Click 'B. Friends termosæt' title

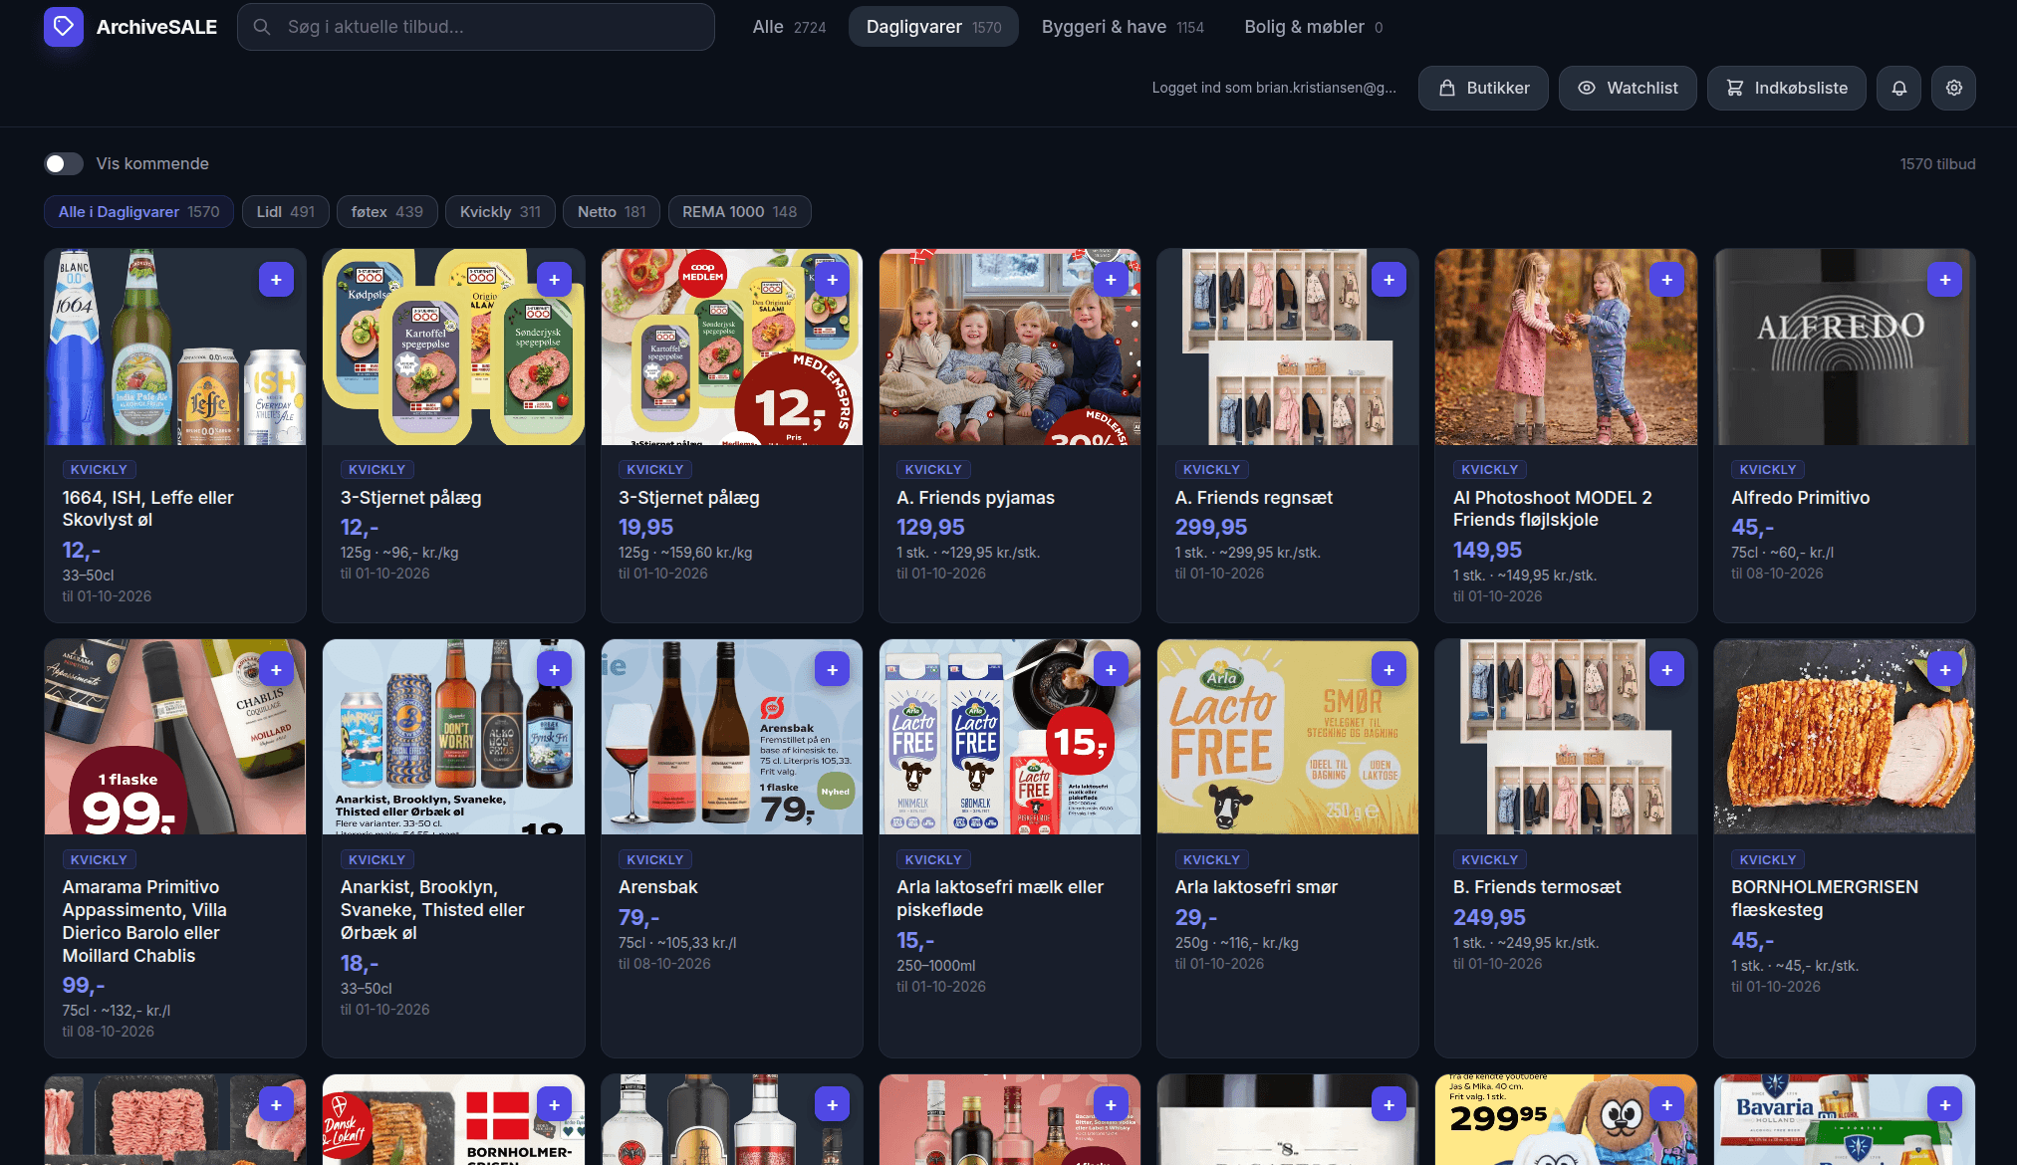[1536, 887]
